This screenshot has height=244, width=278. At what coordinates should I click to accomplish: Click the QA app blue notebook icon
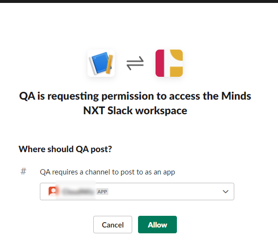point(101,63)
